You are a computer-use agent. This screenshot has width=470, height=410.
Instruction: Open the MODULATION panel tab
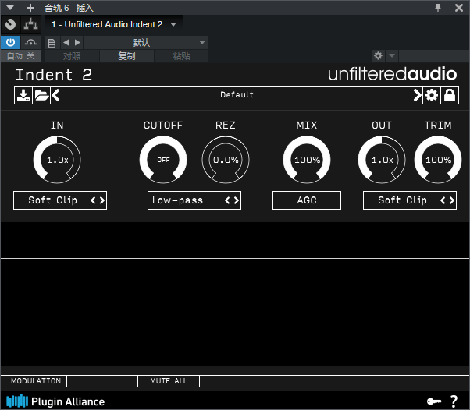(36, 381)
